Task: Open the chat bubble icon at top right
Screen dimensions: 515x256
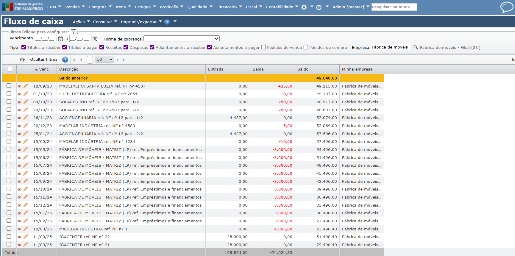Action: tap(506, 7)
